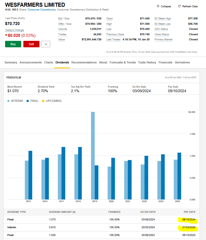Click the 2024 final dividend bar

pos(179,176)
